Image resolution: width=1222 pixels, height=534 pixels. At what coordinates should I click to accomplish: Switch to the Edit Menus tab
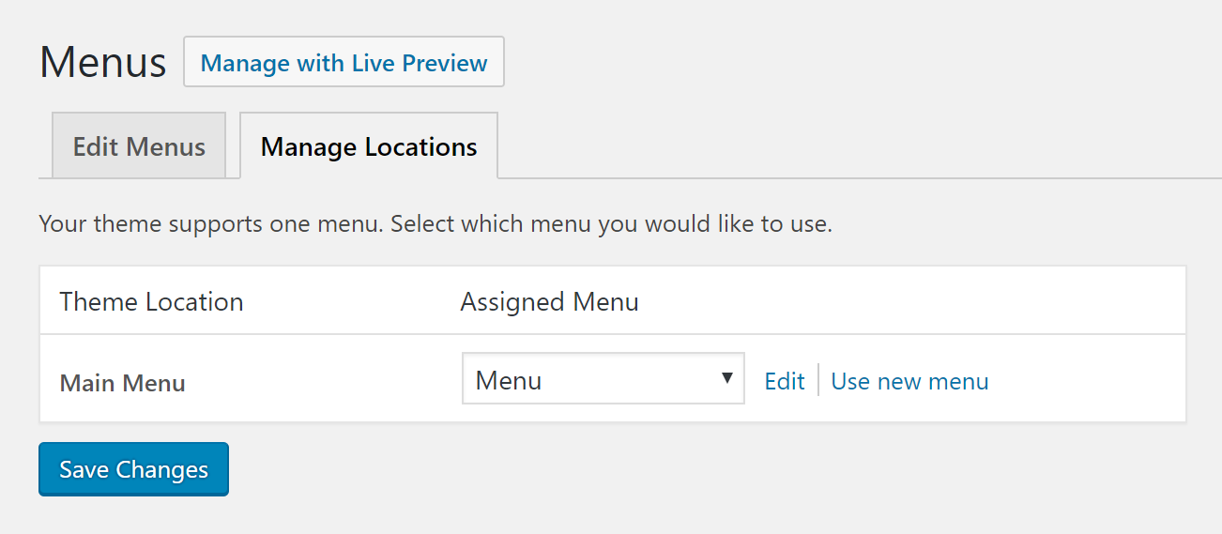(139, 146)
